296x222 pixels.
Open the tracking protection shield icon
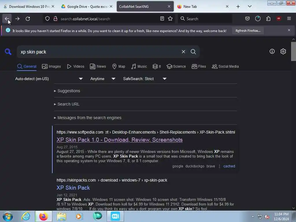tap(47, 19)
